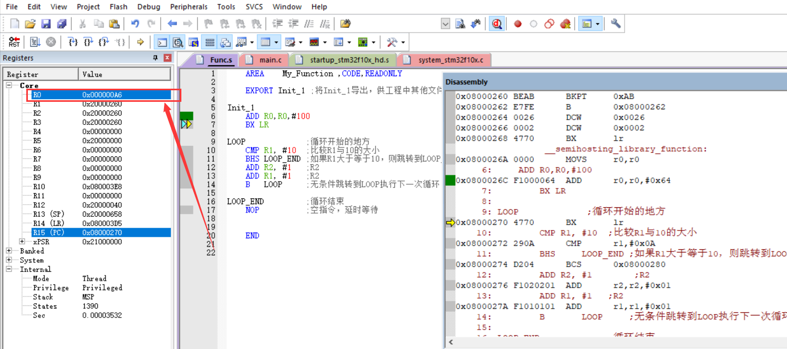This screenshot has width=787, height=349.
Task: Click the Value column header
Action: (125, 74)
